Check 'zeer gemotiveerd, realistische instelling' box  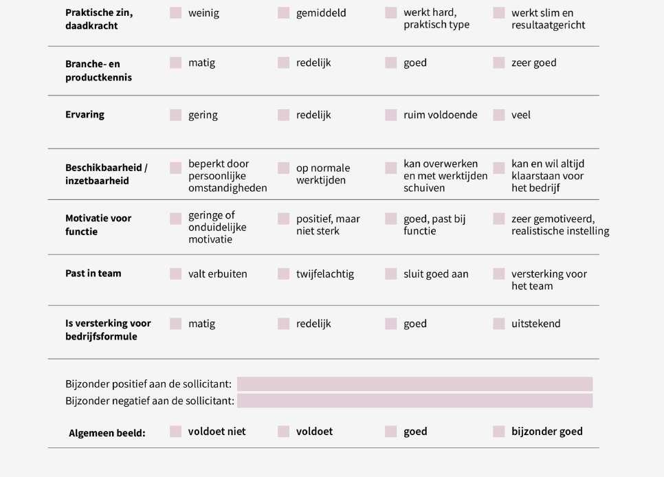[499, 219]
